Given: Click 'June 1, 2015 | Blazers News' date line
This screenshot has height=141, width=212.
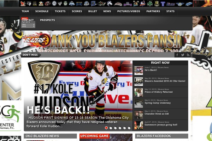Looking at the screenshot, I should [157, 67].
